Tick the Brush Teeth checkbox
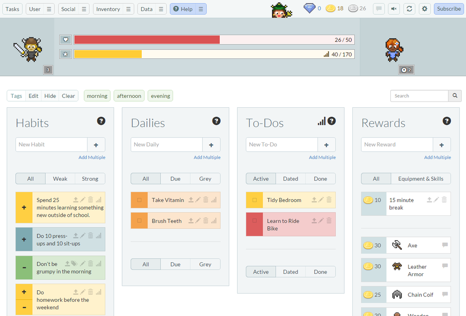This screenshot has width=466, height=316. coord(139,221)
